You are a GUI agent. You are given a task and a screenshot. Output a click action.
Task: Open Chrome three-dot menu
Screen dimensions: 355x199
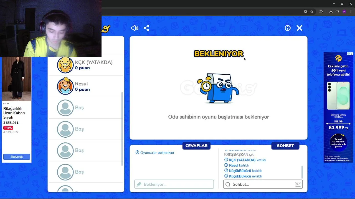pos(351,12)
